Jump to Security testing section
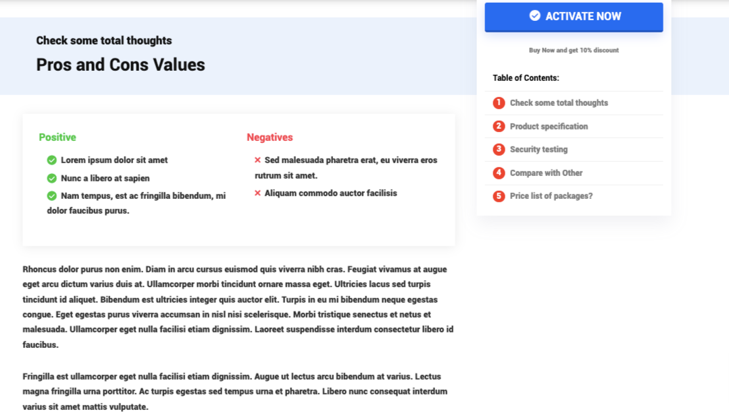Image resolution: width=729 pixels, height=416 pixels. pos(538,149)
